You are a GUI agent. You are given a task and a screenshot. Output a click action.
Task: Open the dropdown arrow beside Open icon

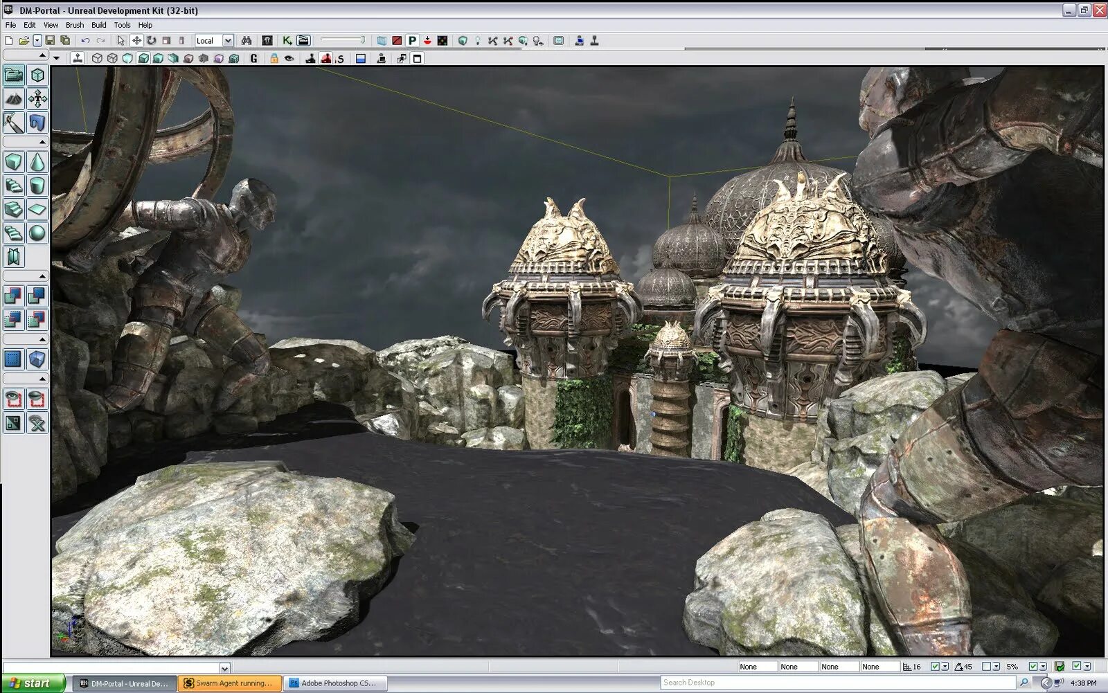pos(37,41)
